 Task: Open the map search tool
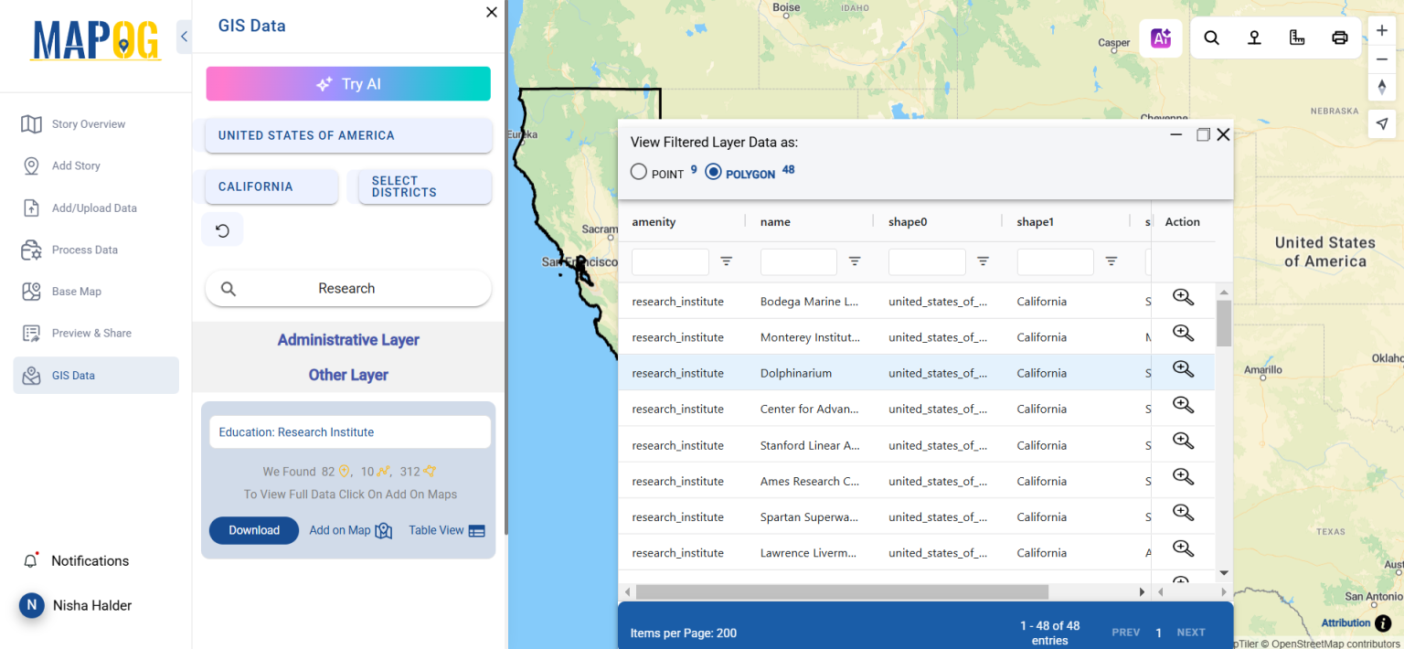tap(1212, 37)
